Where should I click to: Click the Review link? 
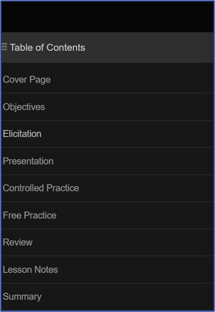(x=18, y=242)
